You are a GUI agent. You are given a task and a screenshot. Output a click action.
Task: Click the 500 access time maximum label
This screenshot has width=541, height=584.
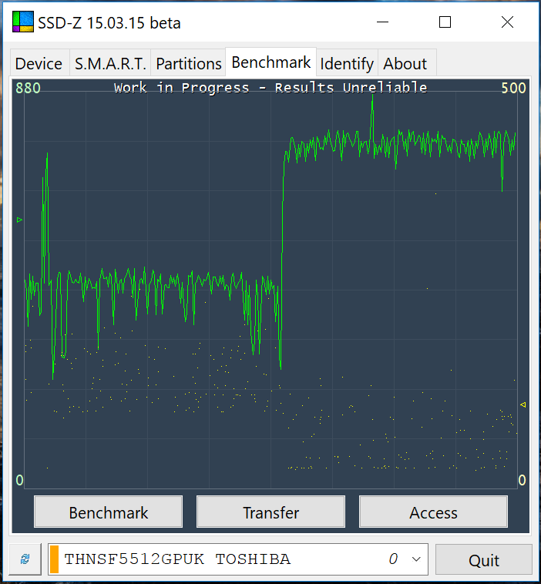(x=513, y=88)
